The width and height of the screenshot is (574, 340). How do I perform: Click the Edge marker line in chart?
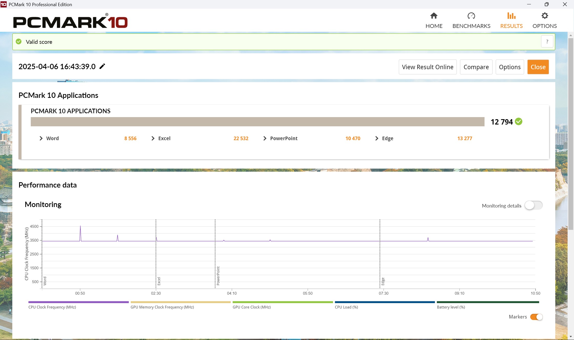380,254
